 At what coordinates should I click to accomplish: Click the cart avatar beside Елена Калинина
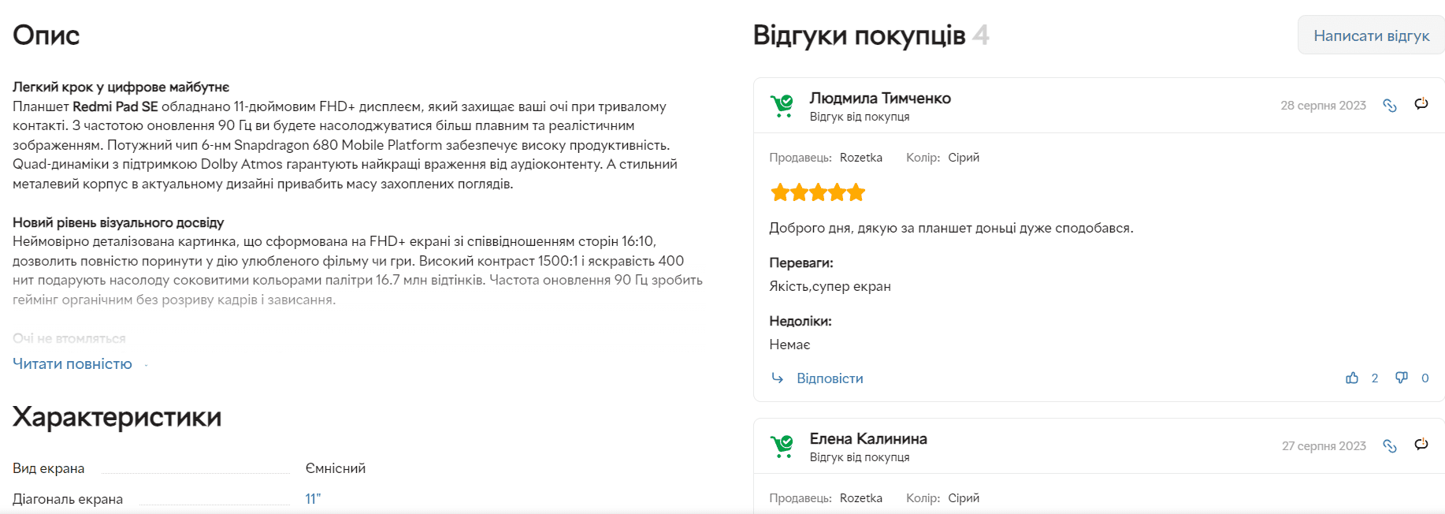pyautogui.click(x=782, y=446)
